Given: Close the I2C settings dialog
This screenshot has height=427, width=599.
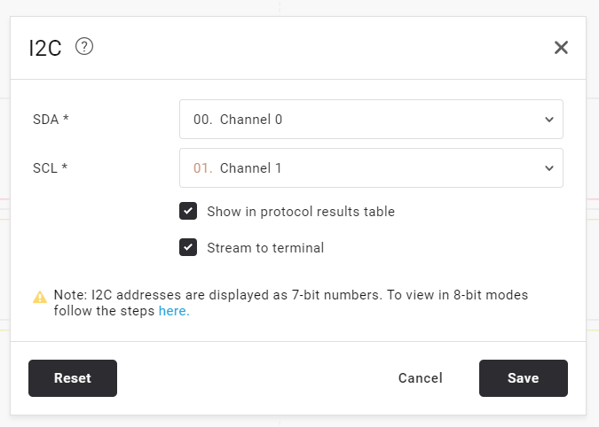Looking at the screenshot, I should click(561, 48).
